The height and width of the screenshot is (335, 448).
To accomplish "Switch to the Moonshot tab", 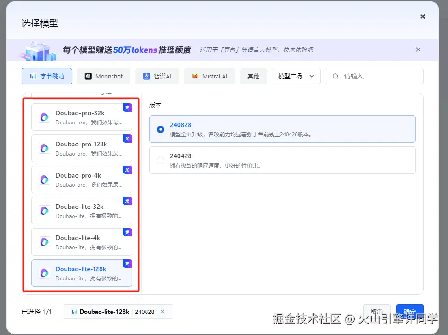I will coord(103,76).
